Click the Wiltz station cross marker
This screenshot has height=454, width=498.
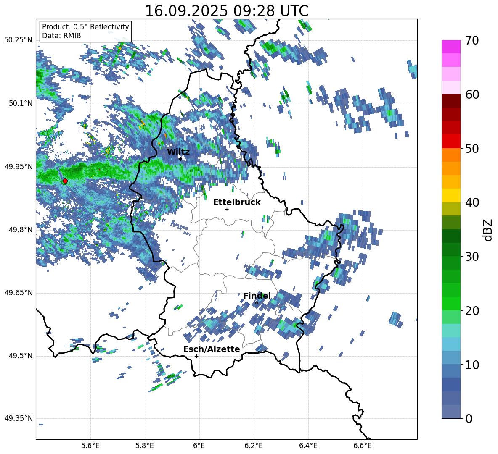pos(180,158)
